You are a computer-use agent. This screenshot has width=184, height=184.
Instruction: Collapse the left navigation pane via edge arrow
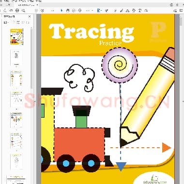click(35, 102)
